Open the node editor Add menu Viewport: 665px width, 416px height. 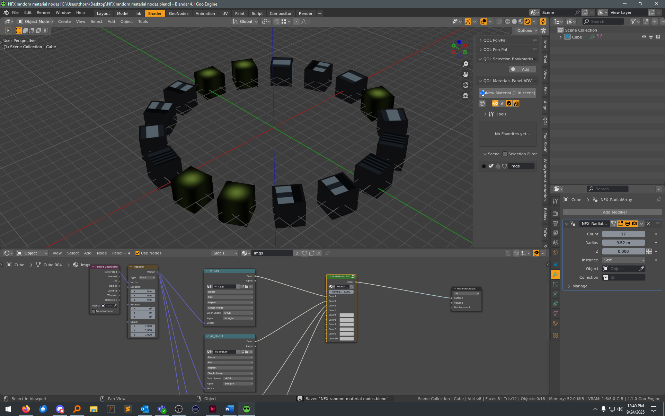tap(88, 253)
